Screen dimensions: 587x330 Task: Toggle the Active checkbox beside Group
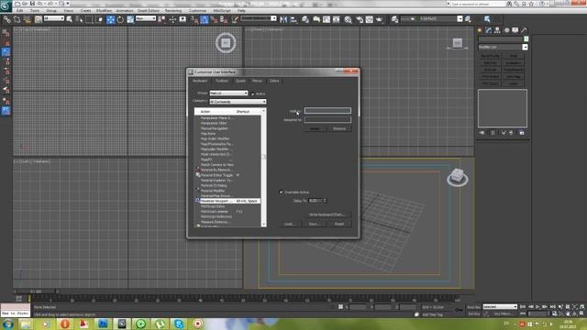pyautogui.click(x=252, y=93)
